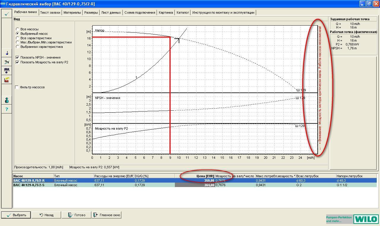The image size is (380, 226).
Task: Open the 'Каталог' tab
Action: pos(183,12)
